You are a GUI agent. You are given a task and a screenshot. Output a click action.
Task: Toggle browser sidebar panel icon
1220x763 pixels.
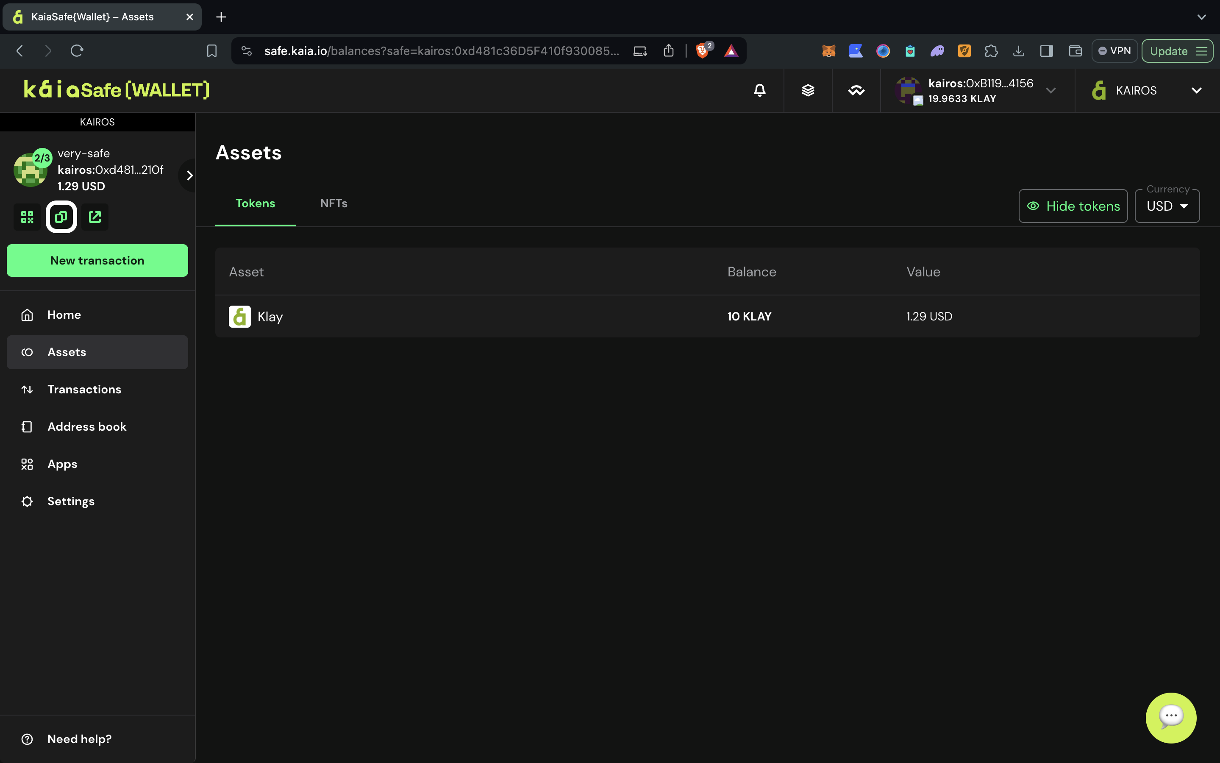tap(1046, 51)
